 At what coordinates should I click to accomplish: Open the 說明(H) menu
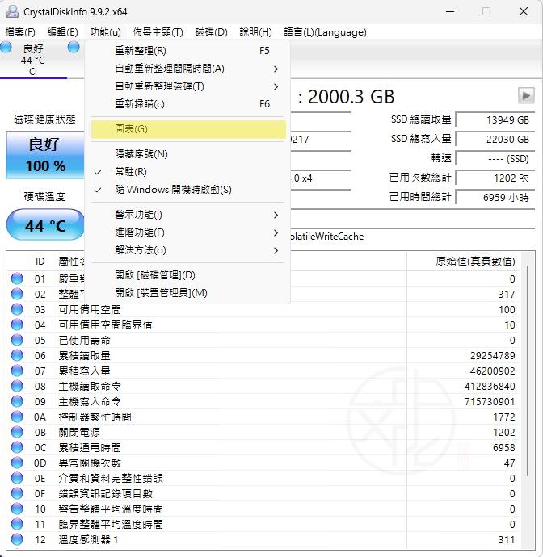point(255,32)
